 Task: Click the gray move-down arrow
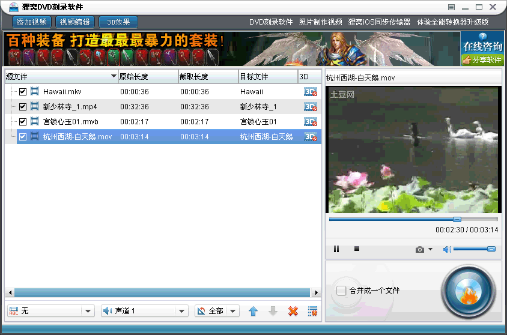(273, 311)
